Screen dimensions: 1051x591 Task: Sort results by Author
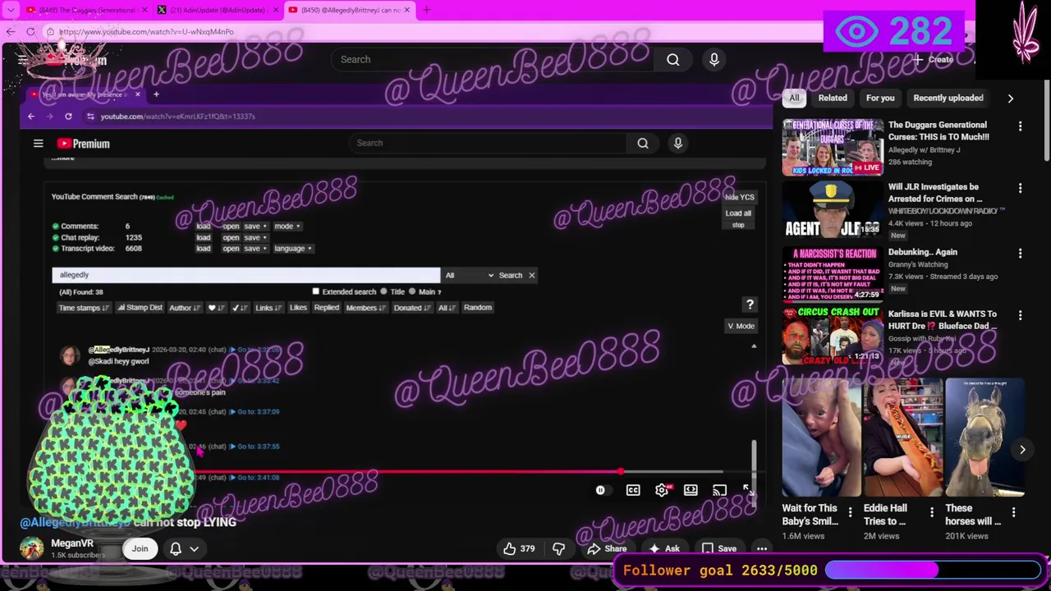(184, 308)
